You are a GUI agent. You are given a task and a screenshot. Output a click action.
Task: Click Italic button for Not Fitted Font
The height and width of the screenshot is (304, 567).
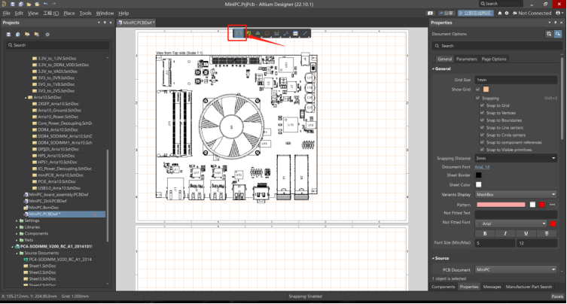pyautogui.click(x=505, y=233)
